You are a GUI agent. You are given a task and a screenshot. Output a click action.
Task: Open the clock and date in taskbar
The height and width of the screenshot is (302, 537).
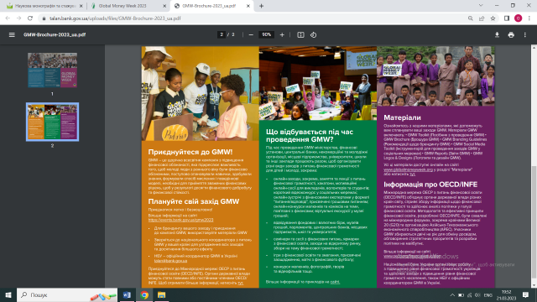pos(506,295)
